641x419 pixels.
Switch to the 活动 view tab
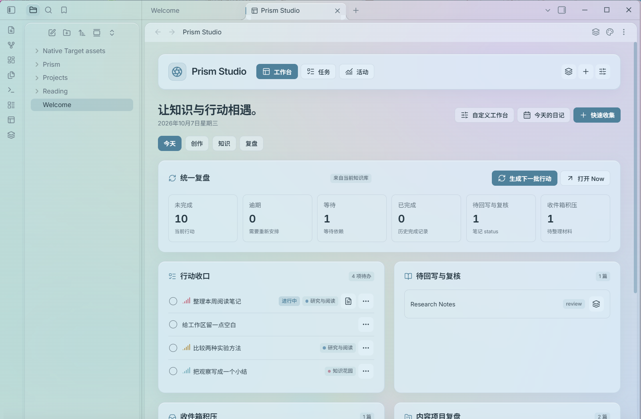[x=357, y=71]
